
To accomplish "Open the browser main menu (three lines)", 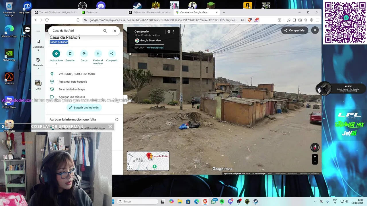I will 317,20.
